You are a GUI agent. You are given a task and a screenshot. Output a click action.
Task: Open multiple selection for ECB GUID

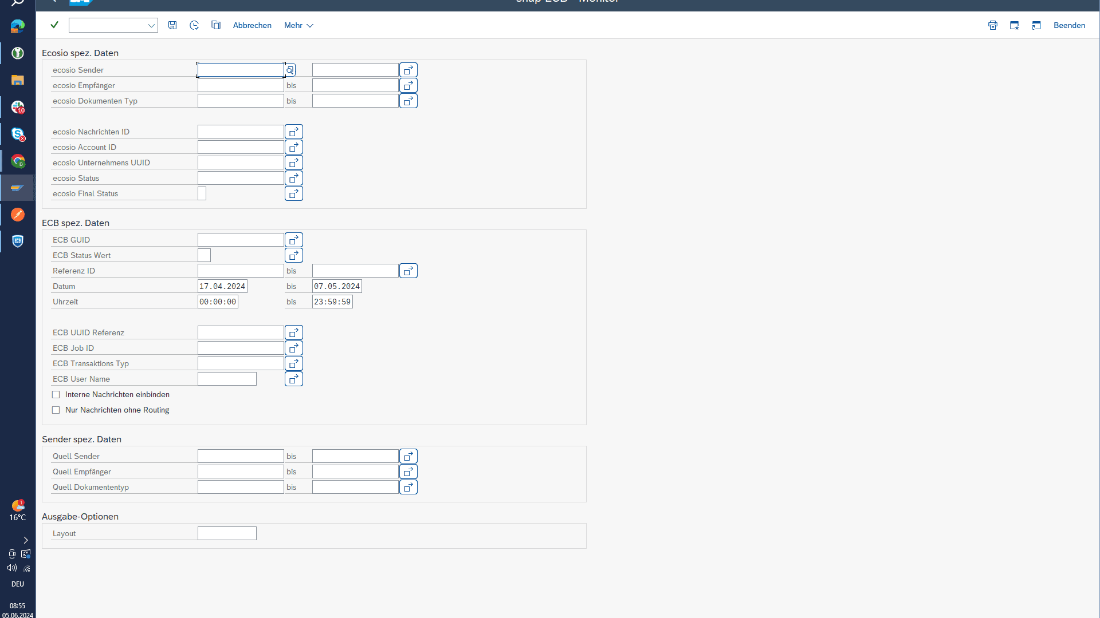294,240
